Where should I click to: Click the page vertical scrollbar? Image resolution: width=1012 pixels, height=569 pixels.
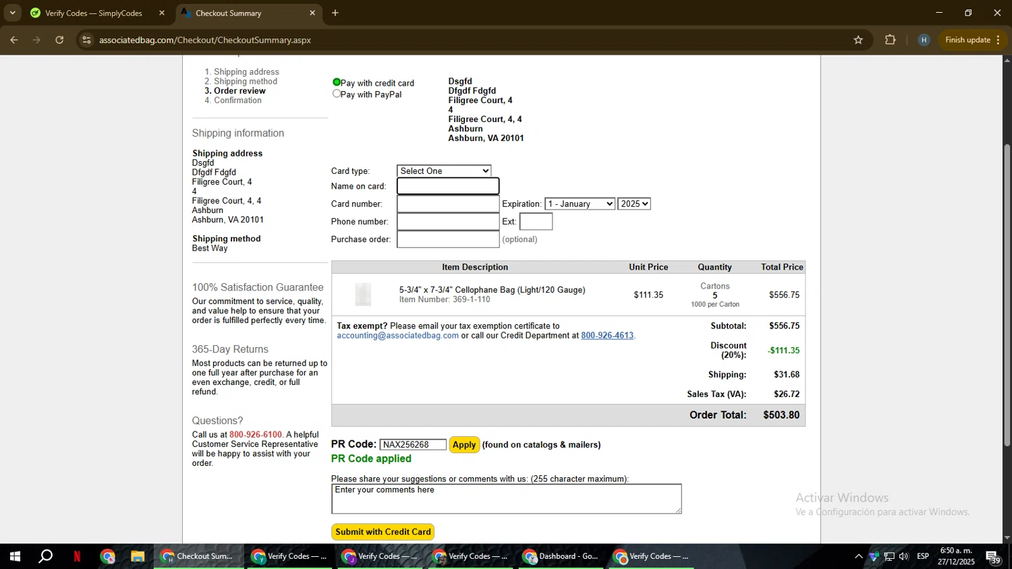(1007, 295)
